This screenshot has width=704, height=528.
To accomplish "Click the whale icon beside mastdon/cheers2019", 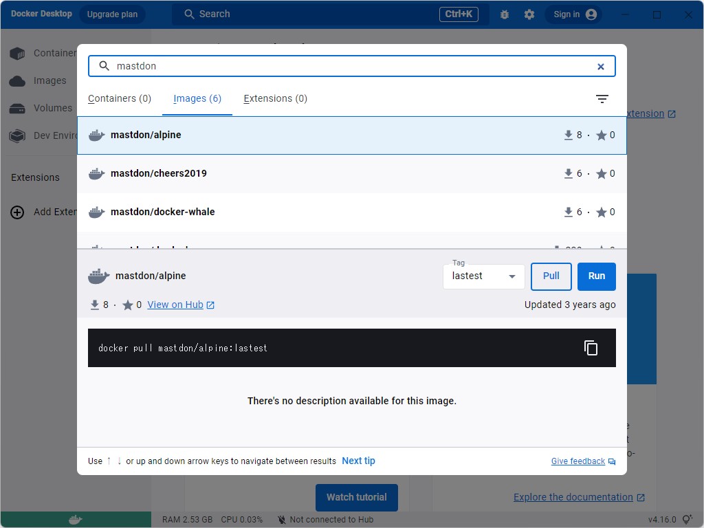I will (96, 173).
